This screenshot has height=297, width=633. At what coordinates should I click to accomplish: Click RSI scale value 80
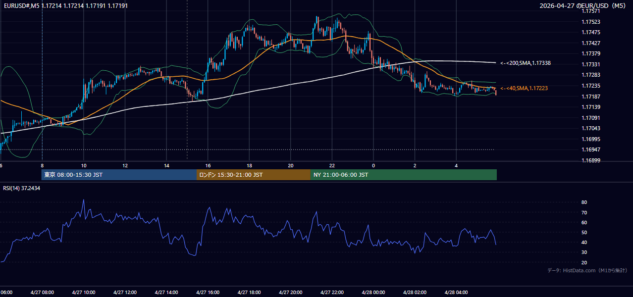tap(584, 202)
